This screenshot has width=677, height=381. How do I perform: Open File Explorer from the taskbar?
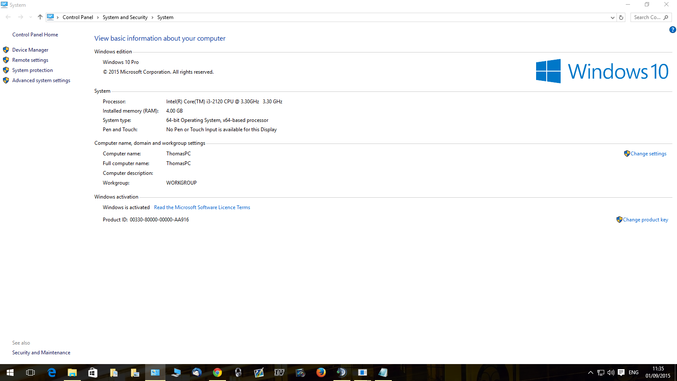[x=72, y=373]
